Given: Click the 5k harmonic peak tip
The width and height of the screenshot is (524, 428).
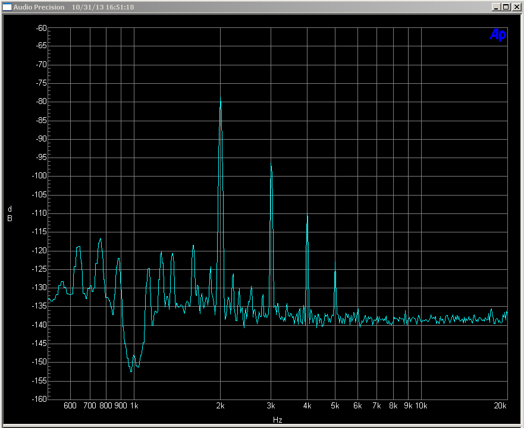Looking at the screenshot, I should point(335,263).
